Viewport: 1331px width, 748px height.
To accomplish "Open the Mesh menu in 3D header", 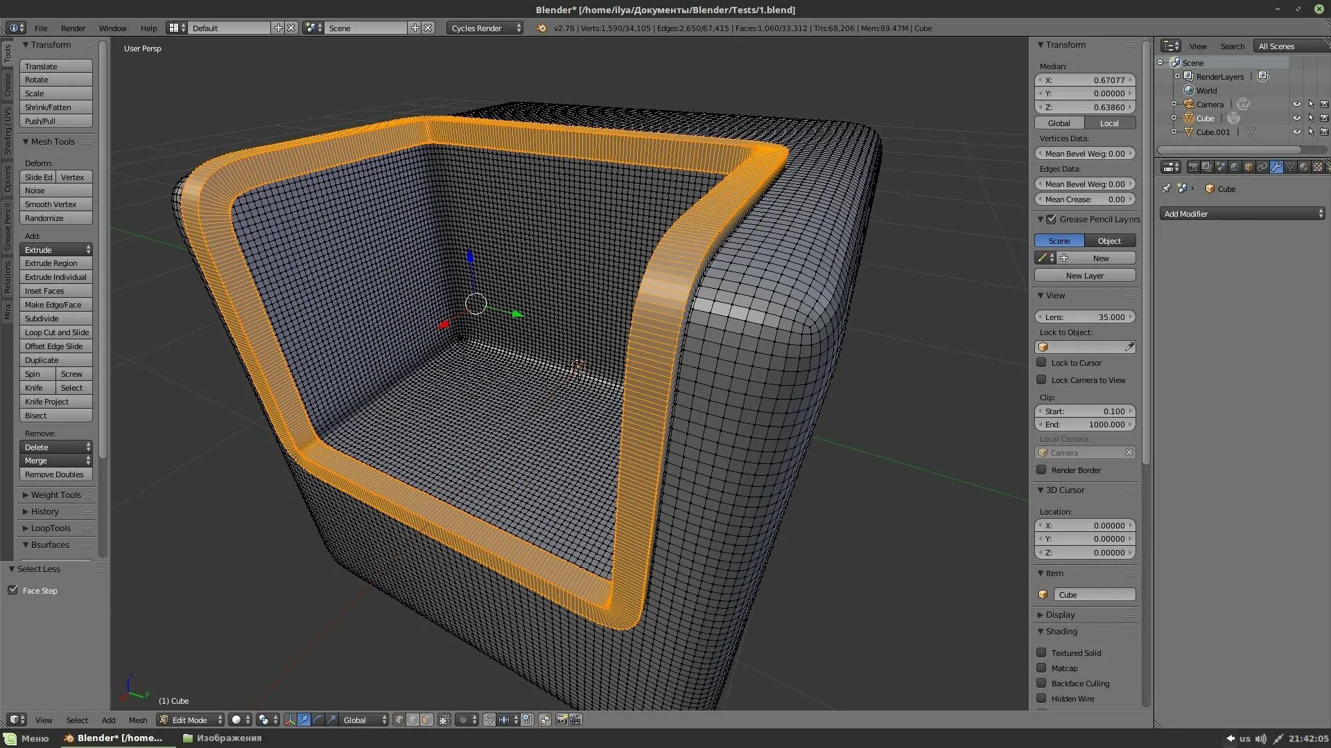I will point(137,720).
